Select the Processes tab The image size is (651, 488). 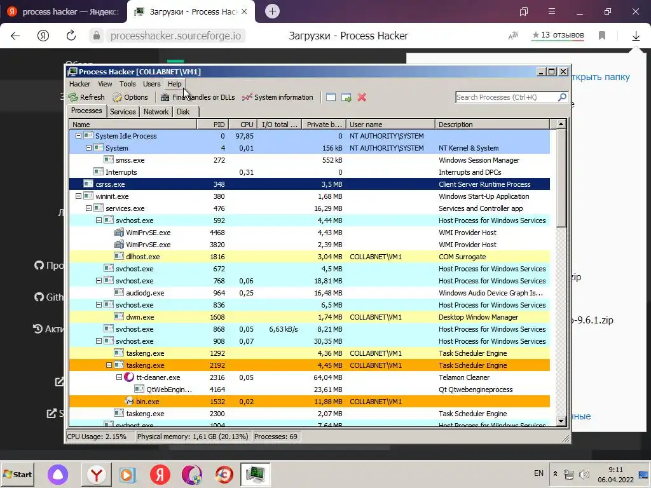point(86,111)
